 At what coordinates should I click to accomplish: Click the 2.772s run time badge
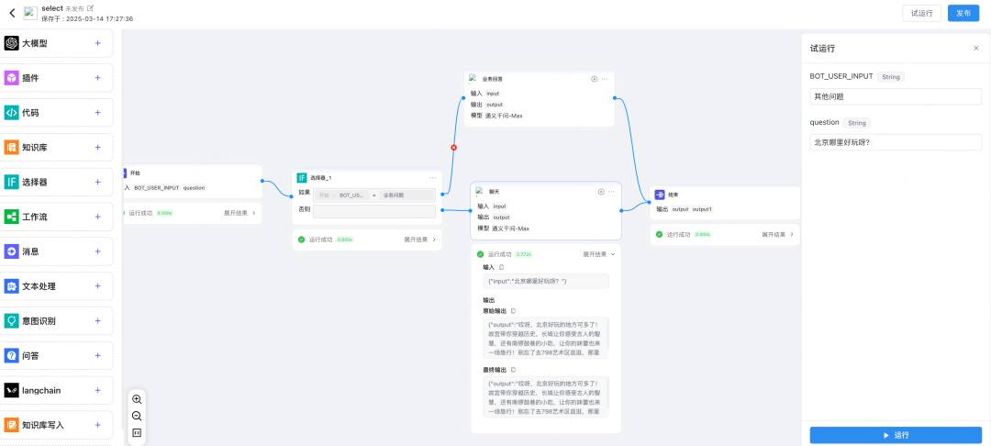[x=525, y=254]
